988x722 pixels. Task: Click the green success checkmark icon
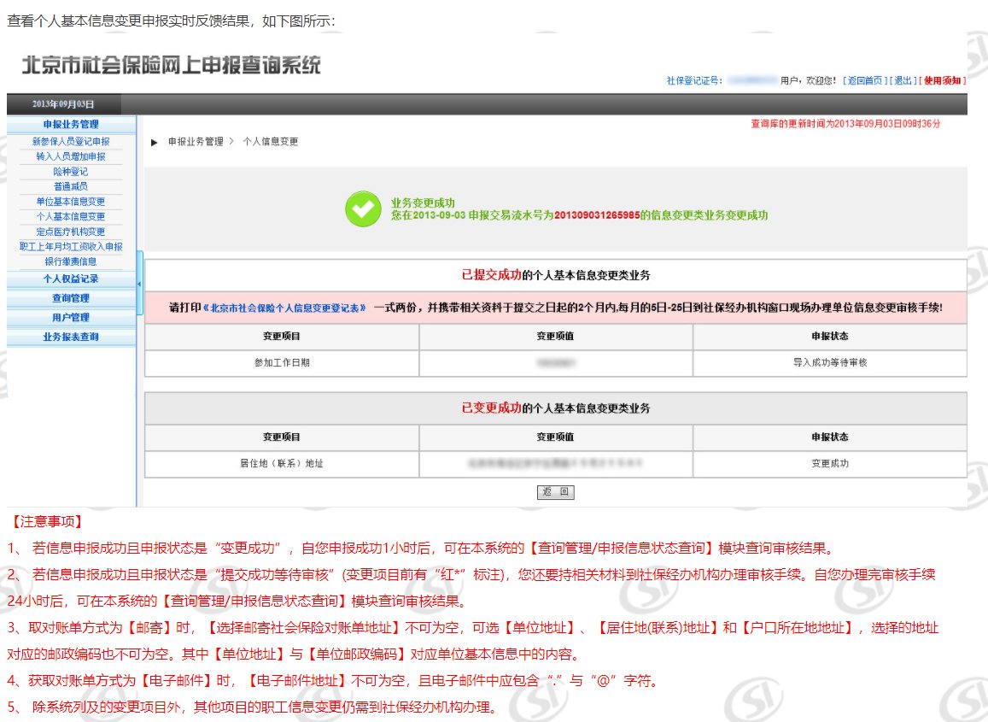tap(362, 209)
